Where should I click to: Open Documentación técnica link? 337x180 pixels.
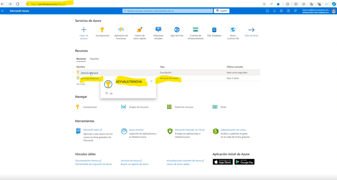pos(88,161)
